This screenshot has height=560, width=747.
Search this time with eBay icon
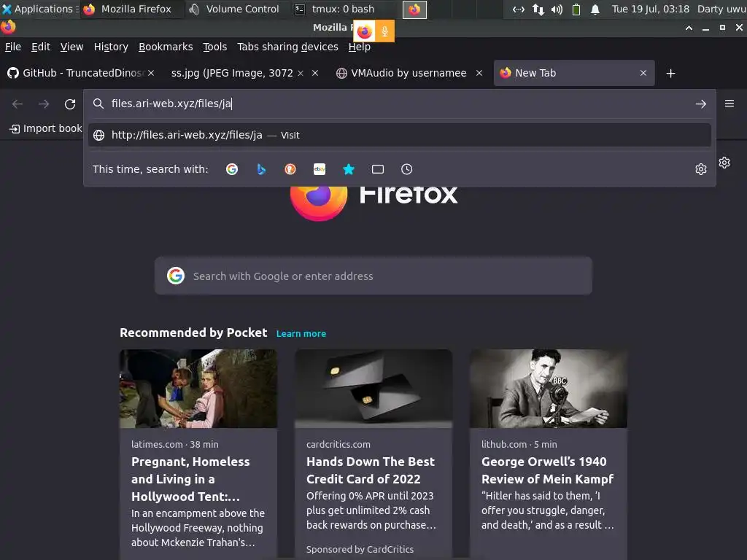(320, 169)
